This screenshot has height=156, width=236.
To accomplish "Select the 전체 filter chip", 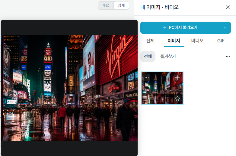I will point(148,57).
